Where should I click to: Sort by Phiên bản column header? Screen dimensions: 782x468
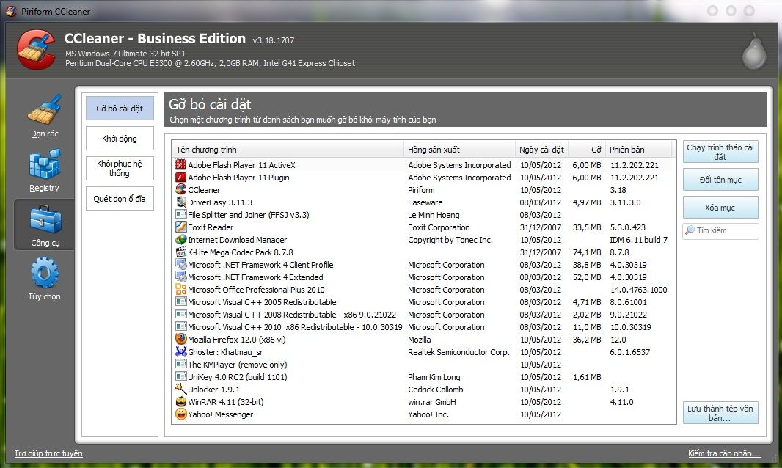tap(638, 149)
